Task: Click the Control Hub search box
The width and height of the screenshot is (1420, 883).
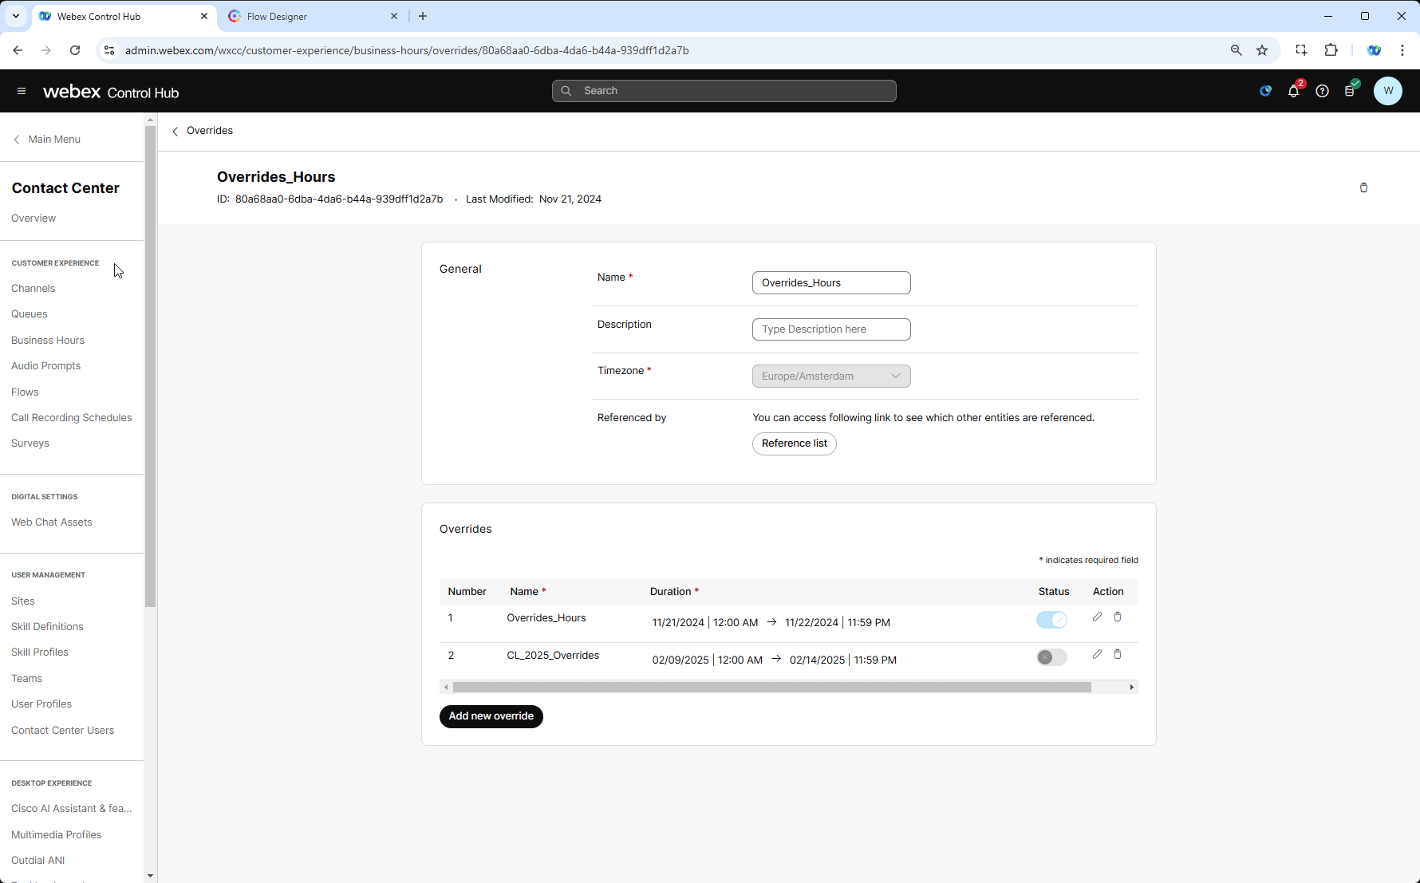Action: [724, 91]
